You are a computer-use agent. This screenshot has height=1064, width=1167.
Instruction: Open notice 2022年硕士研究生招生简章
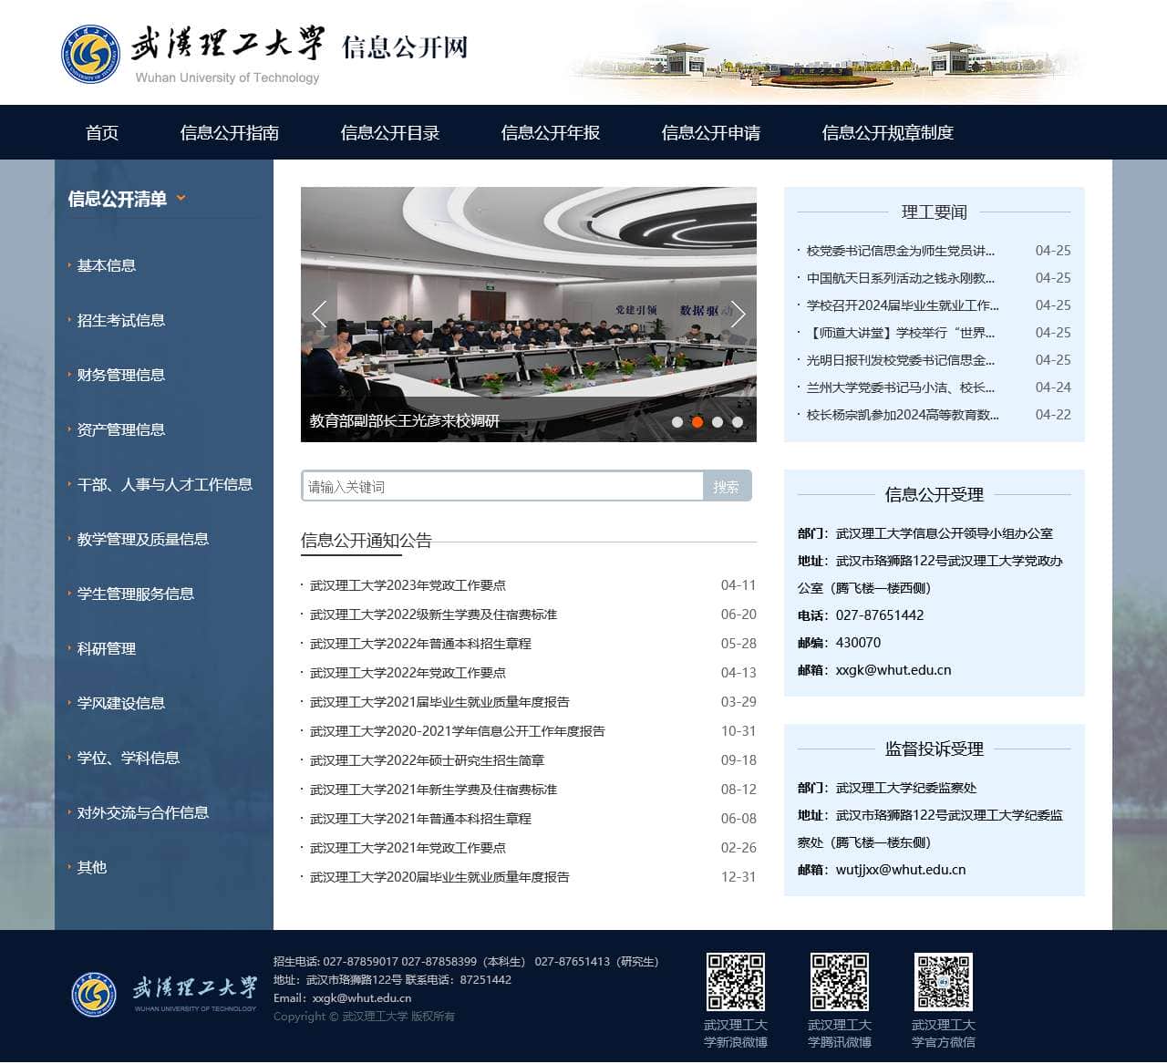click(x=427, y=760)
